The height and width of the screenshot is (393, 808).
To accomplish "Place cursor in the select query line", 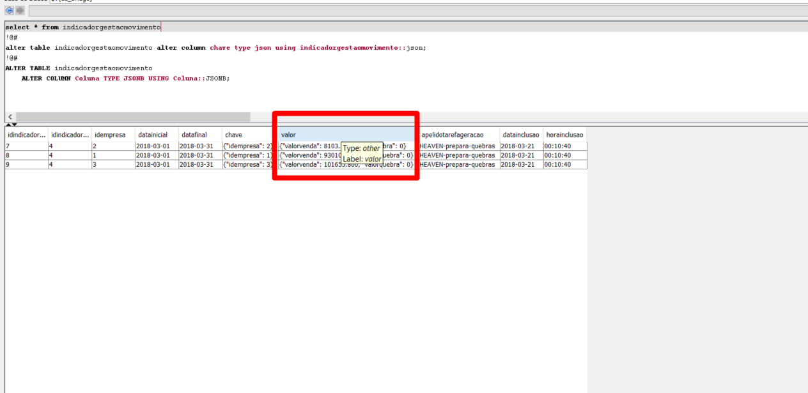I will (x=83, y=27).
